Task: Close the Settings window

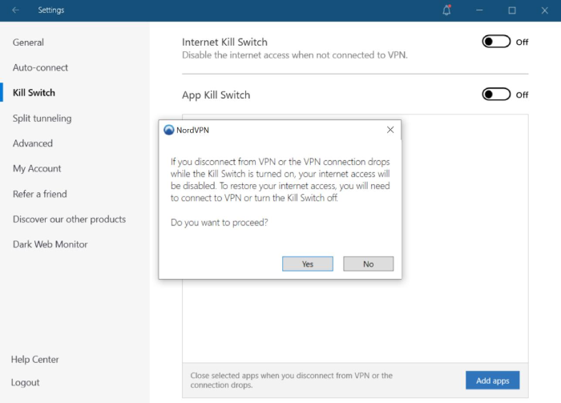Action: [x=544, y=10]
